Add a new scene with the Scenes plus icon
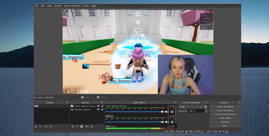Image resolution: width=269 pixels, height=136 pixels. [36, 126]
